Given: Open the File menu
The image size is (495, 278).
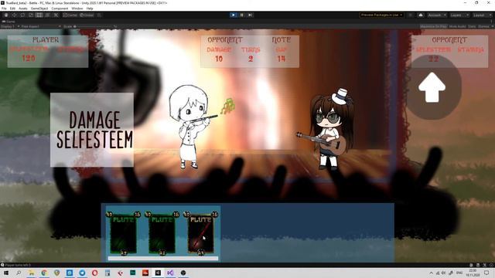Looking at the screenshot, I should (x=4, y=8).
